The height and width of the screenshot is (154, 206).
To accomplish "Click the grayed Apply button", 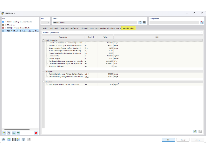I will (x=198, y=140).
